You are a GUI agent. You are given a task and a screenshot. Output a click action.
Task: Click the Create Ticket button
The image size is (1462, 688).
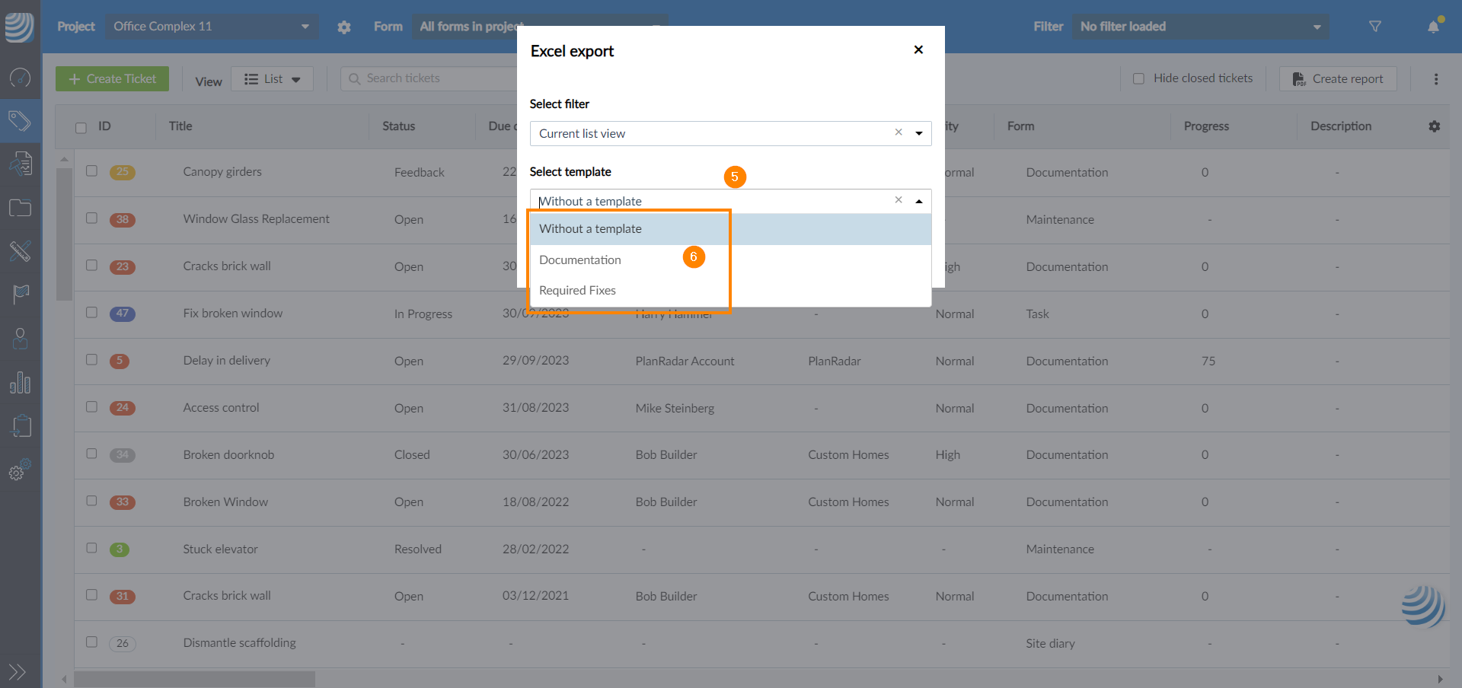point(112,79)
